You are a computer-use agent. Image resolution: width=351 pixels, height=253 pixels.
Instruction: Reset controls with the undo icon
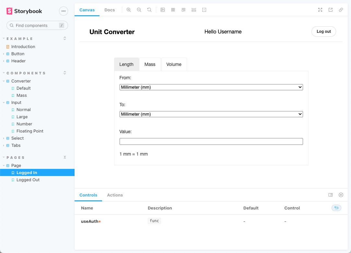click(x=336, y=208)
